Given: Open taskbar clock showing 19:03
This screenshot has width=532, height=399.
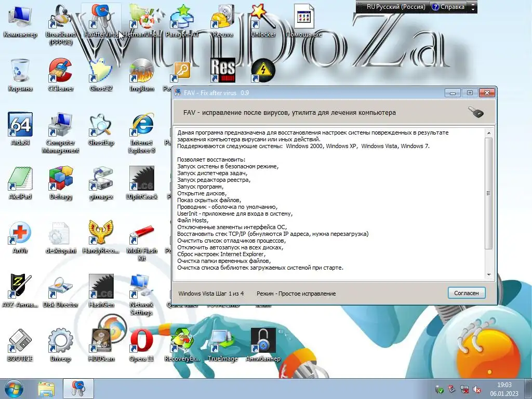Looking at the screenshot, I should (504, 389).
